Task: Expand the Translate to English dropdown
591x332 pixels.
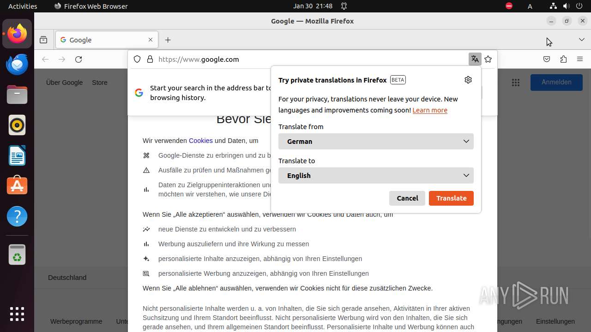Action: pos(376,176)
